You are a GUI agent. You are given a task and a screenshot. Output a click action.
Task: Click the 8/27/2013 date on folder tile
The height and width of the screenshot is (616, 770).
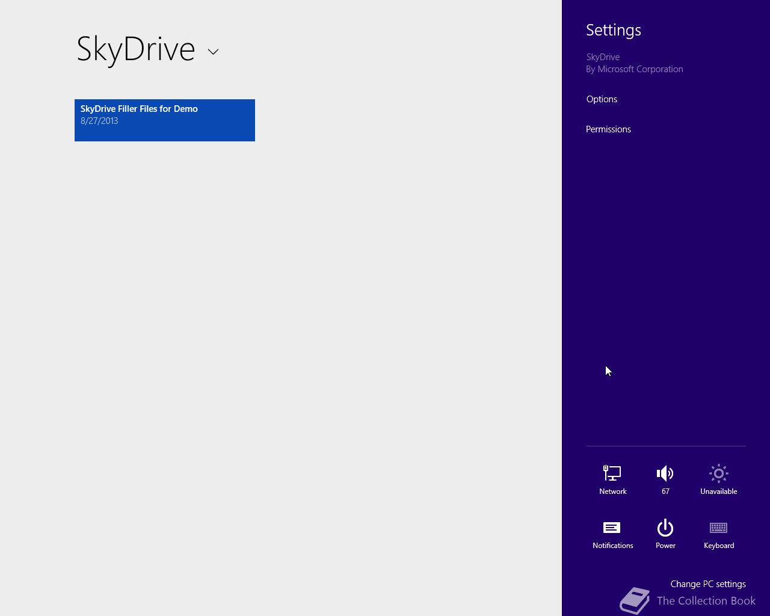pyautogui.click(x=99, y=121)
